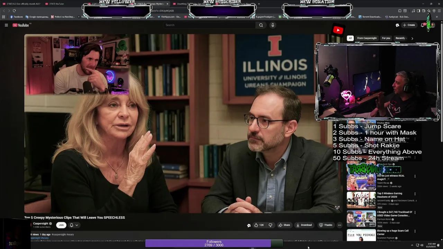This screenshot has width=443, height=249.
Task: Open the Top 5 Wireless Gaming Headsets thumbnail
Action: click(x=361, y=200)
